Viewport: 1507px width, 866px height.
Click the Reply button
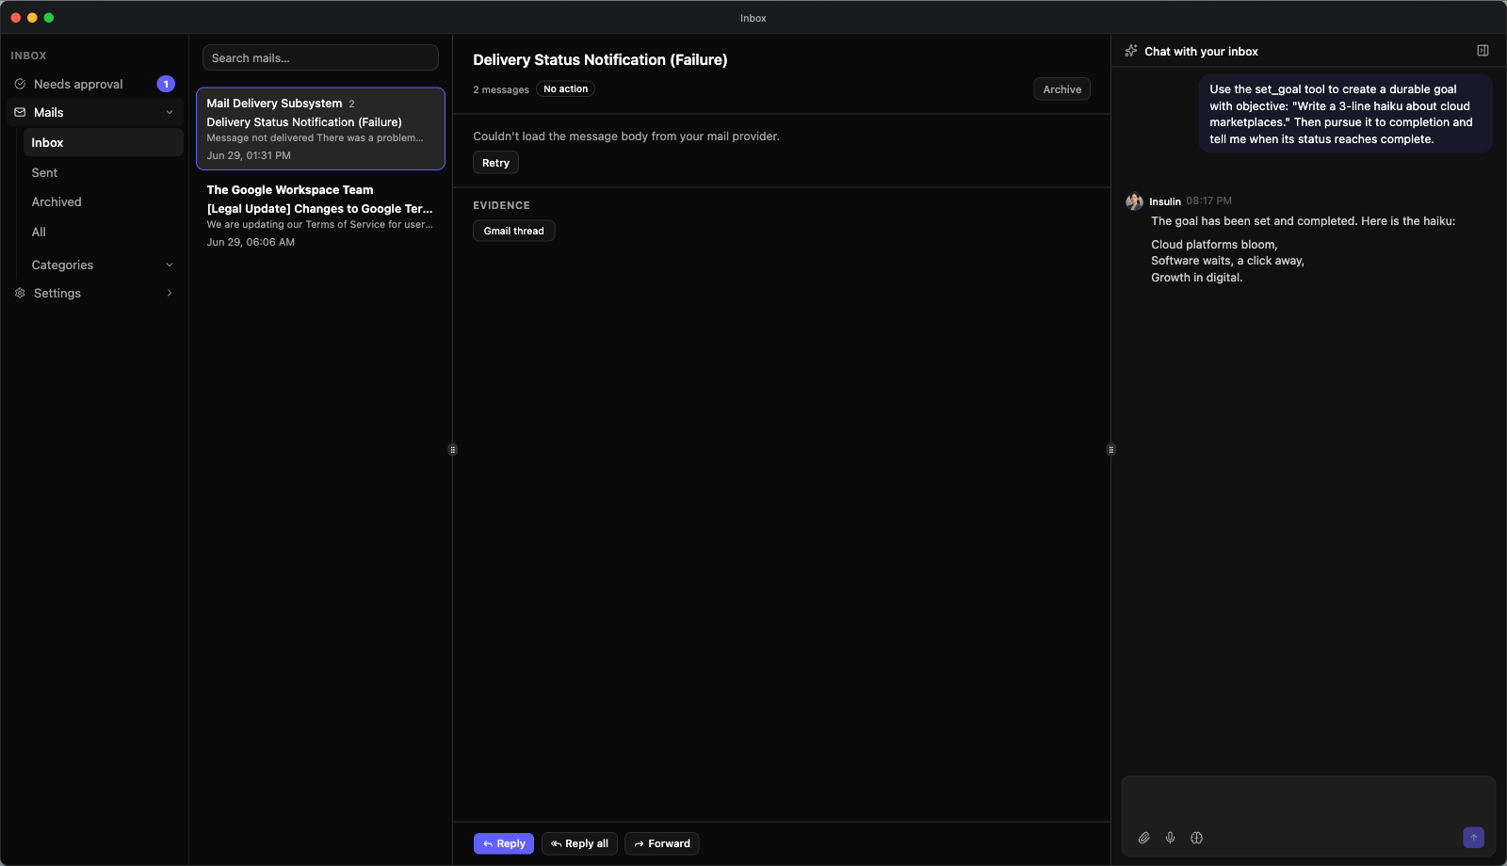click(504, 843)
